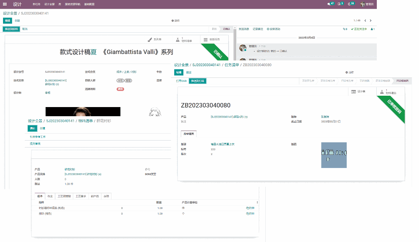Go to the previous record arrow

(x=365, y=20)
